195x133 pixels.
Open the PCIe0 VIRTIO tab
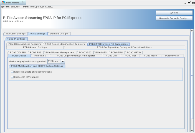tap(134, 52)
